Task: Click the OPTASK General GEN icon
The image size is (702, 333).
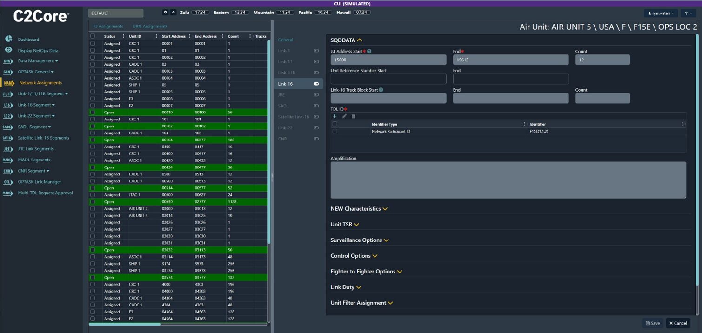Action: coord(8,72)
